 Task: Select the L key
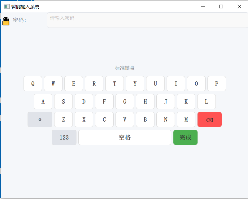pyautogui.click(x=207, y=102)
